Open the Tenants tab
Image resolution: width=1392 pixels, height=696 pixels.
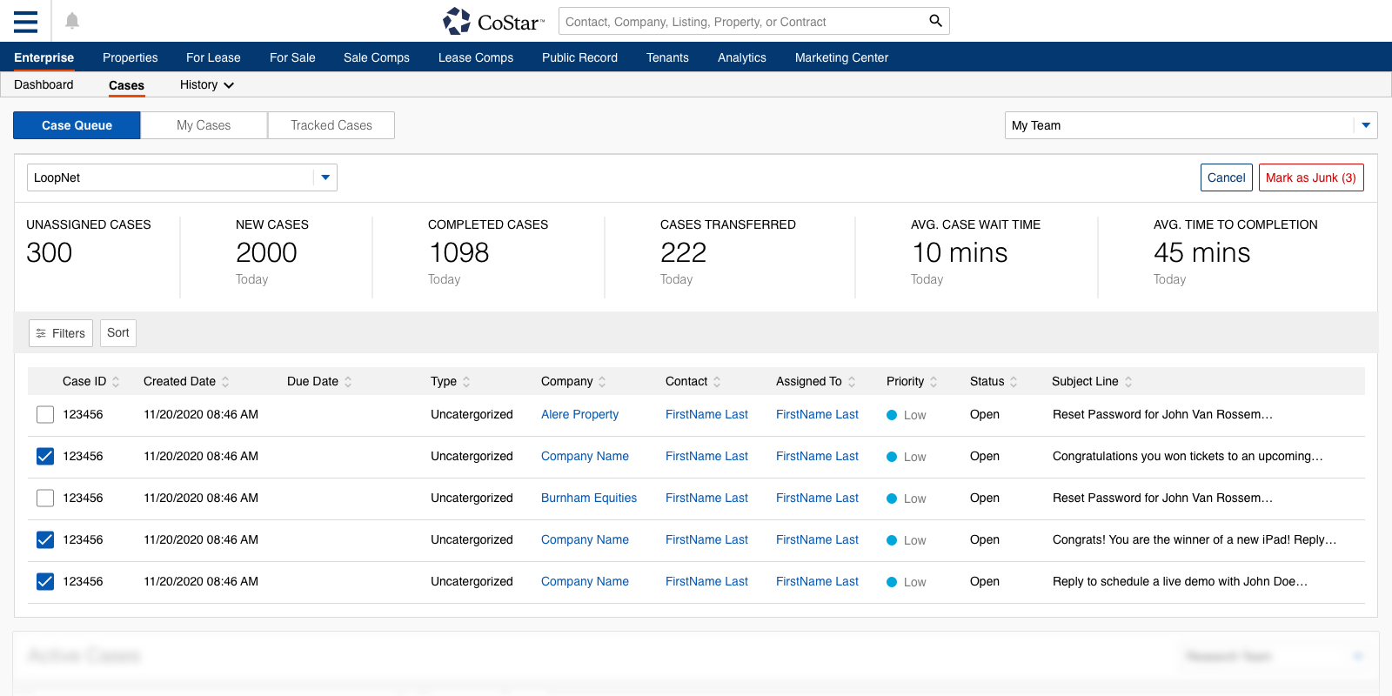point(667,57)
